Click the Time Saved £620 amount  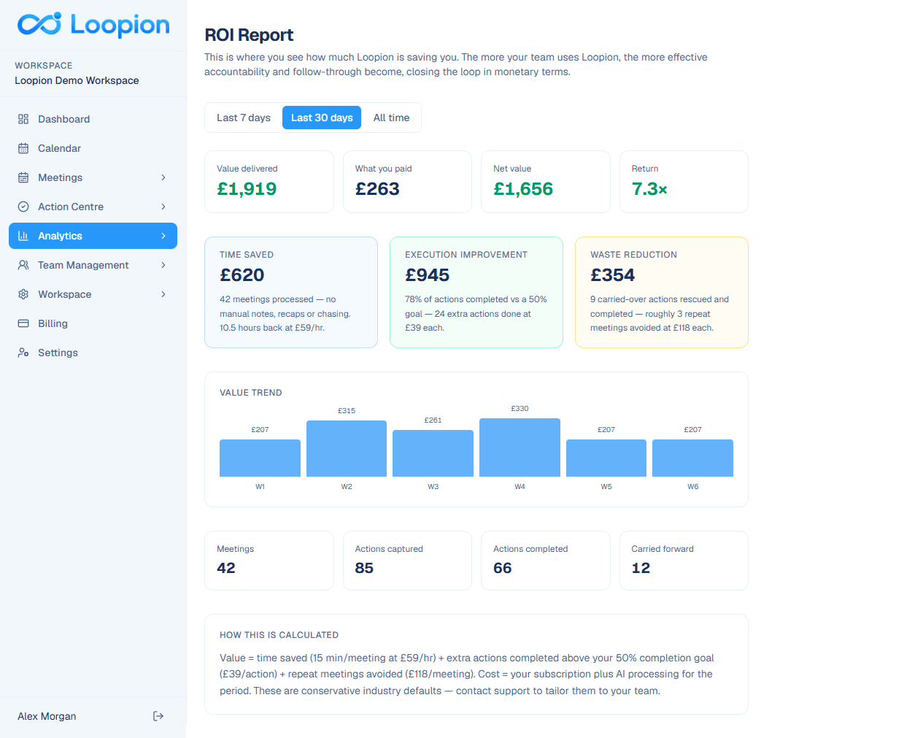(242, 275)
